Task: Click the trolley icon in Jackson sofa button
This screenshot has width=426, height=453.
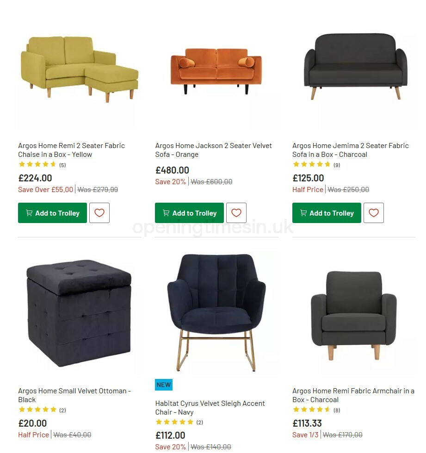Action: click(166, 213)
